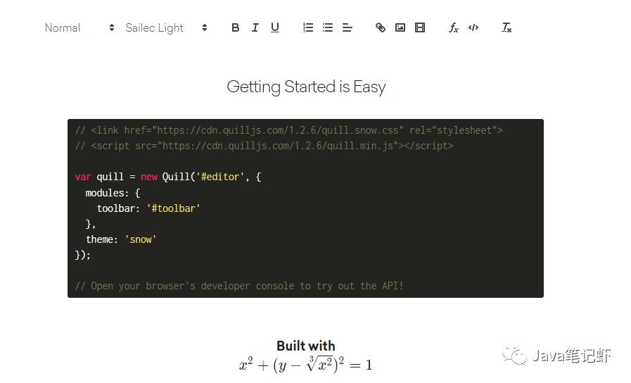Toggle code block formatting
The width and height of the screenshot is (631, 383).
click(473, 27)
